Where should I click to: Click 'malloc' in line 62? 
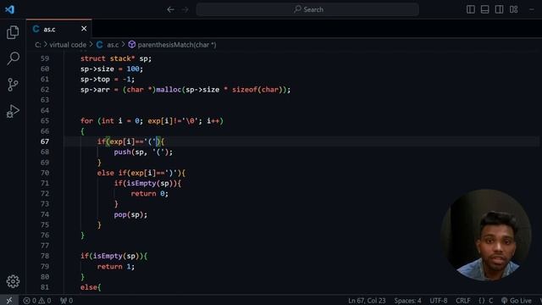click(x=169, y=90)
